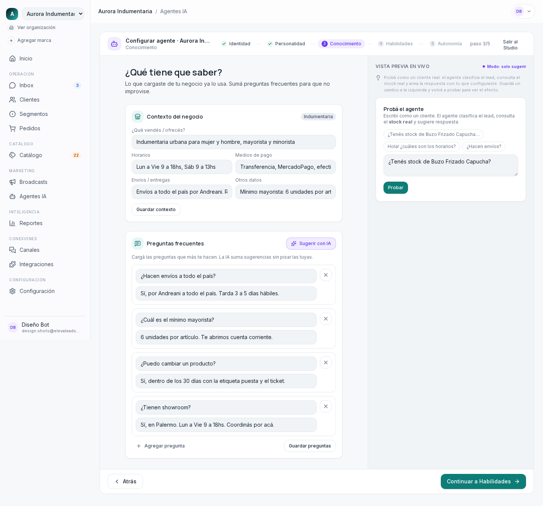Click Agregar pregunta

click(161, 446)
